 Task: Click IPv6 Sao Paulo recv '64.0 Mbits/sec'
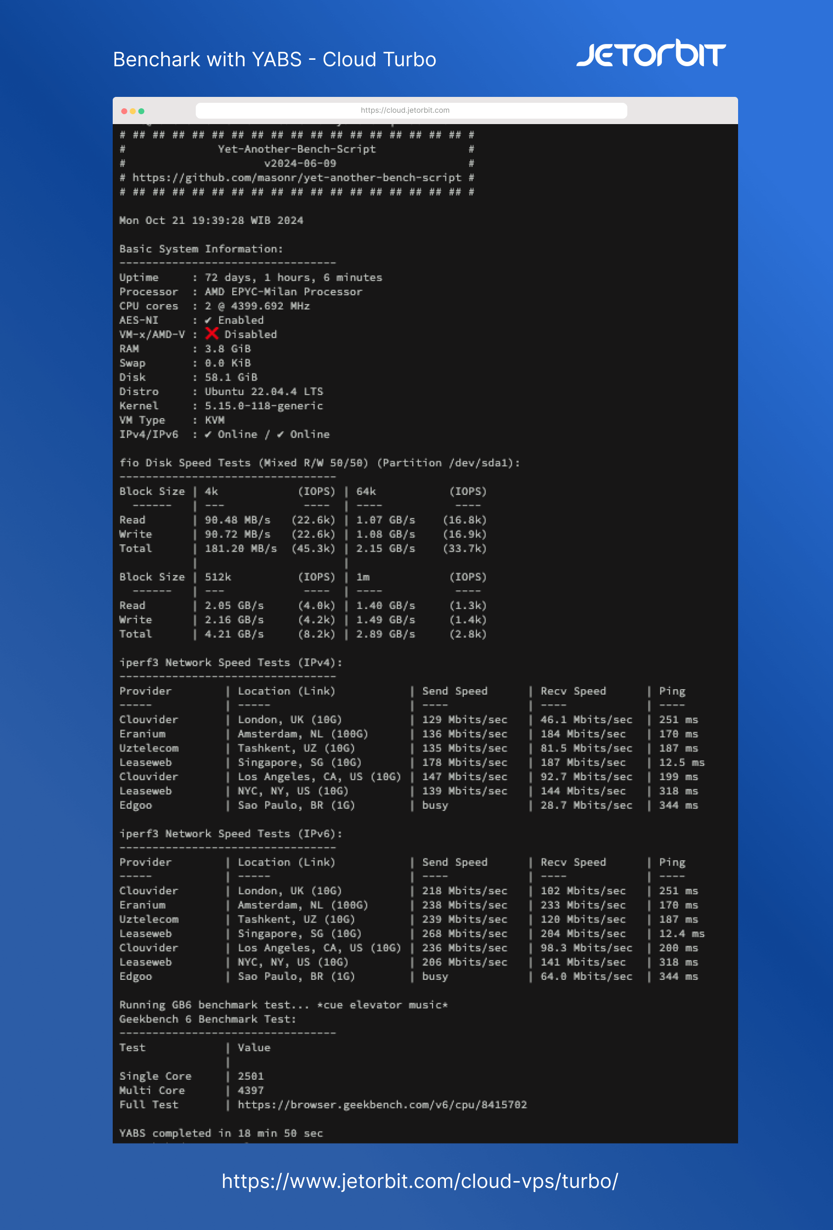(x=586, y=976)
